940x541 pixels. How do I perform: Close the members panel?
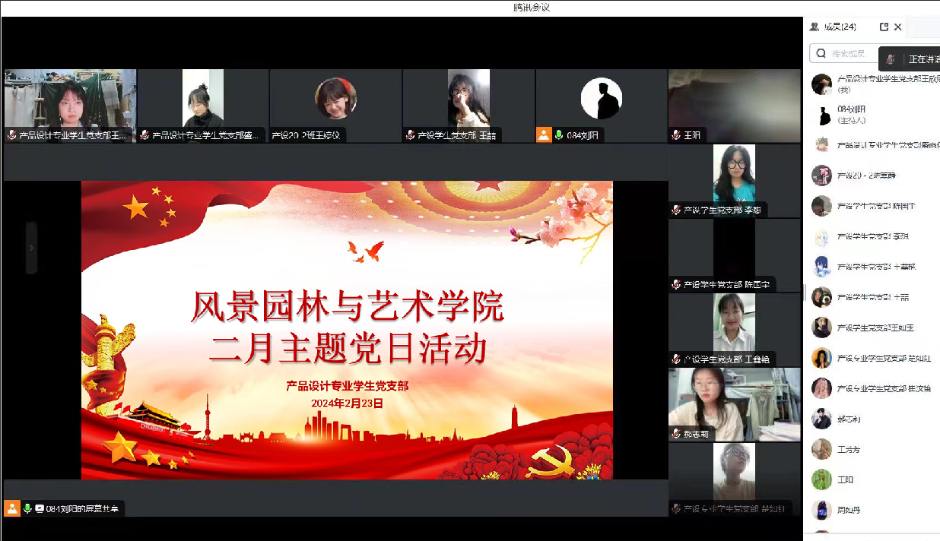click(898, 27)
